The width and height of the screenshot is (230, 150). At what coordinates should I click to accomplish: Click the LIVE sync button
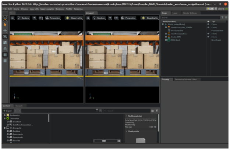pos(210,9)
